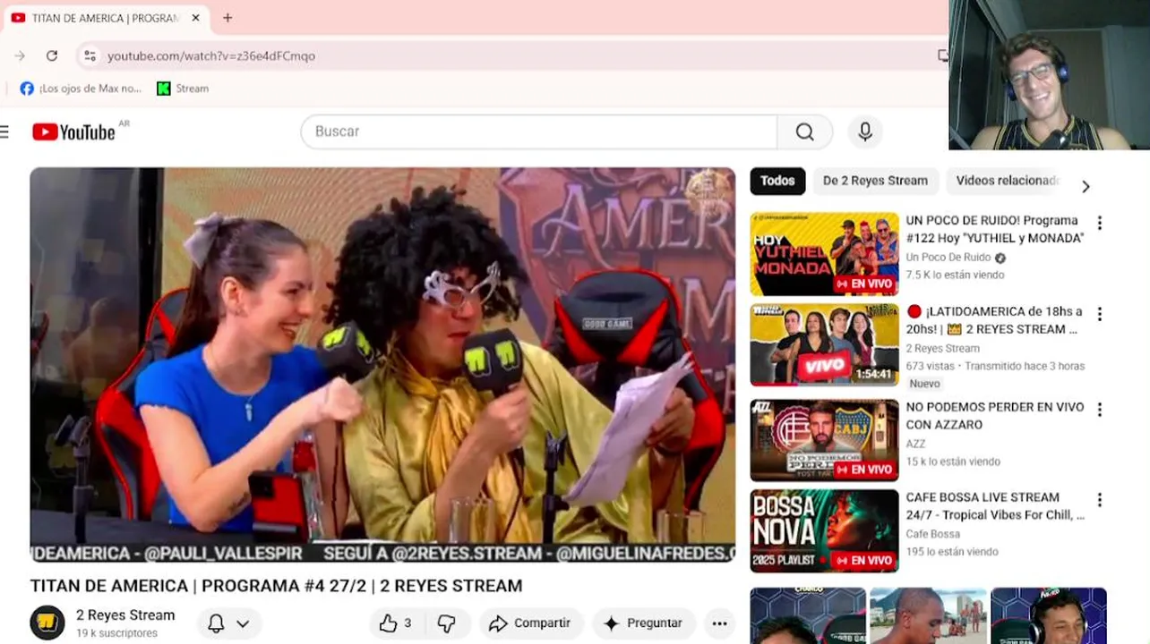Open the Cafe Bossa channel name

(932, 534)
